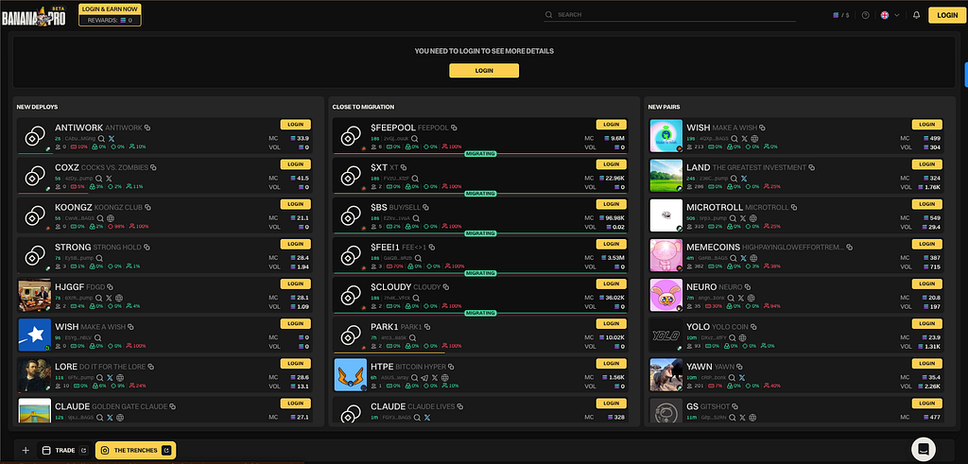Click the Banana Pro logo
Screen dimensions: 968x464
tap(33, 16)
